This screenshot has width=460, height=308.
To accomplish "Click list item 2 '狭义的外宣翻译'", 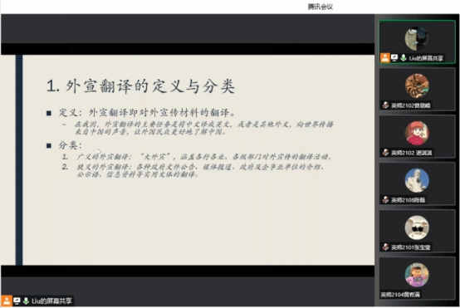I will (201, 170).
